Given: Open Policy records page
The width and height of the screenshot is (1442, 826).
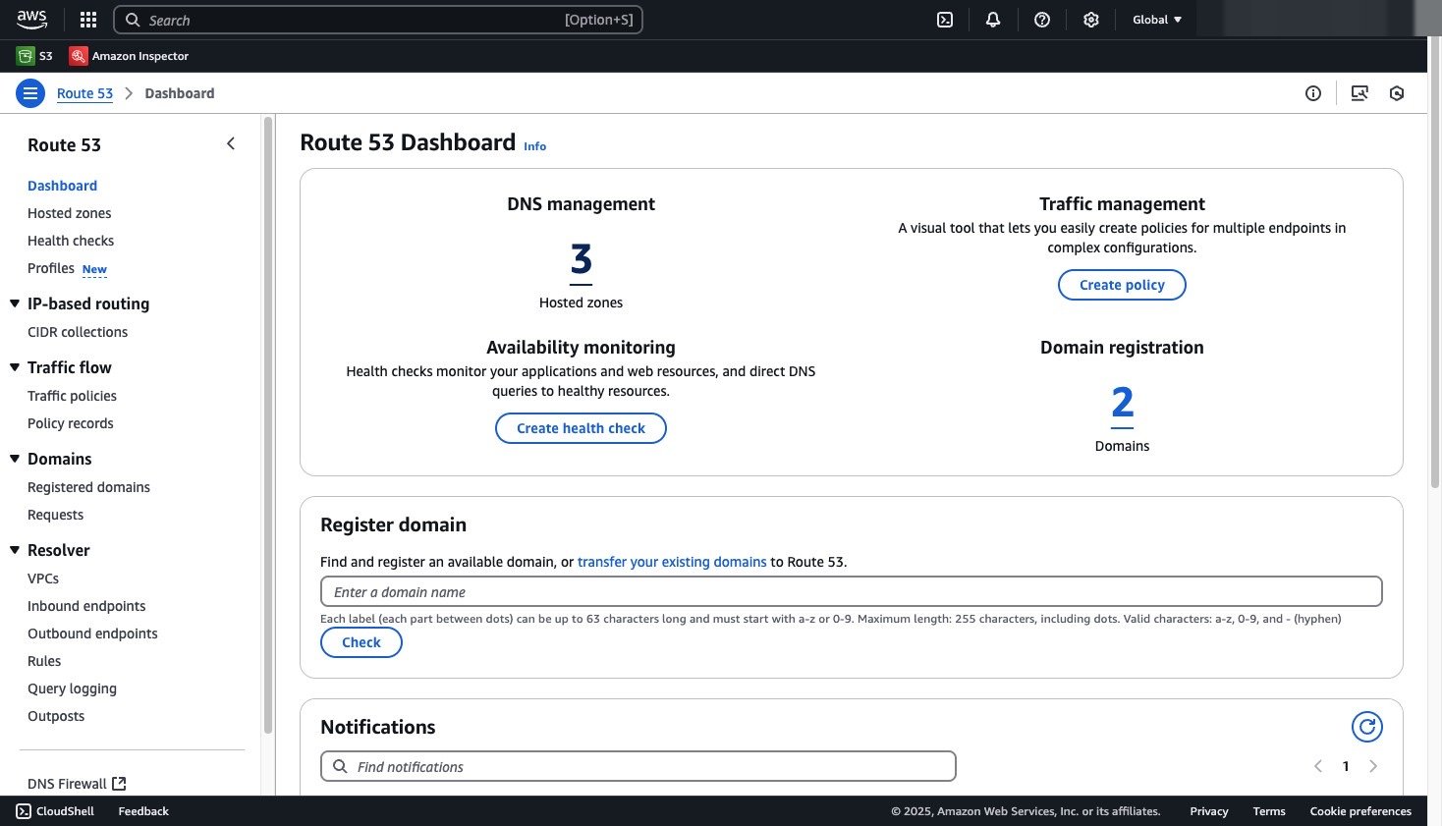Looking at the screenshot, I should 71,423.
